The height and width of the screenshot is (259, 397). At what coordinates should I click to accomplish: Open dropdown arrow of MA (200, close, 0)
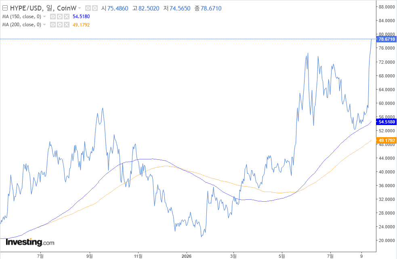pyautogui.click(x=44, y=25)
